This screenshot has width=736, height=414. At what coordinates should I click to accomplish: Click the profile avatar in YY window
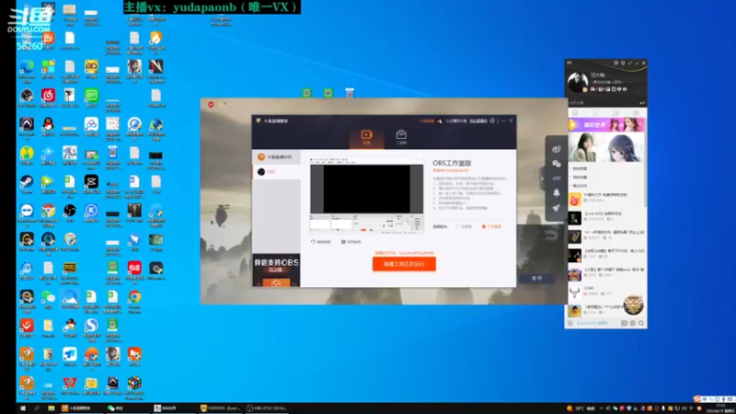[x=578, y=83]
